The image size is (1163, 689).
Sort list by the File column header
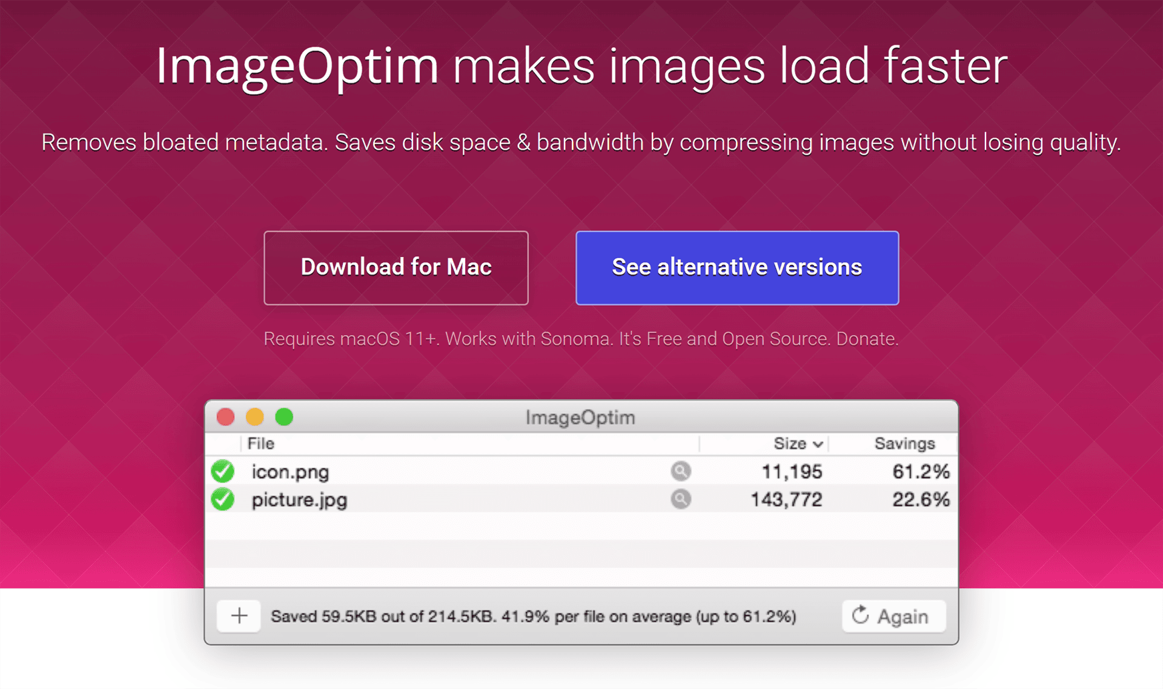click(261, 444)
